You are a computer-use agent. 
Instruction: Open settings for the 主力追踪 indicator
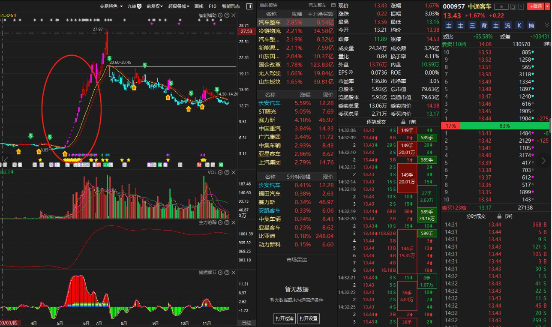[x=220, y=222]
